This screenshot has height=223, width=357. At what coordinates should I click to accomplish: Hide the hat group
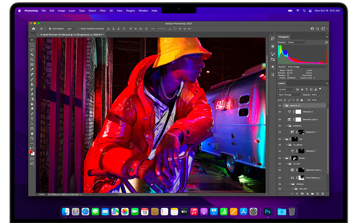(x=280, y=139)
